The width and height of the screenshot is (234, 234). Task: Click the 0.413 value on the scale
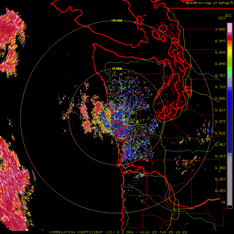[x=220, y=156]
